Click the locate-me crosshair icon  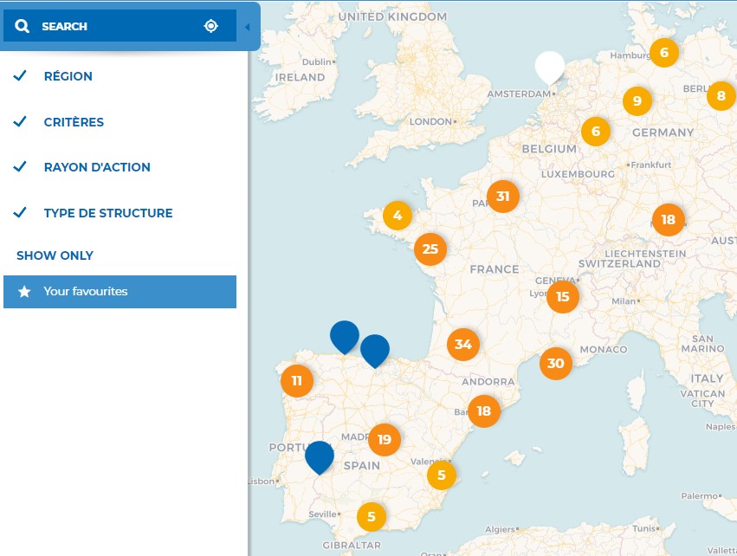210,26
